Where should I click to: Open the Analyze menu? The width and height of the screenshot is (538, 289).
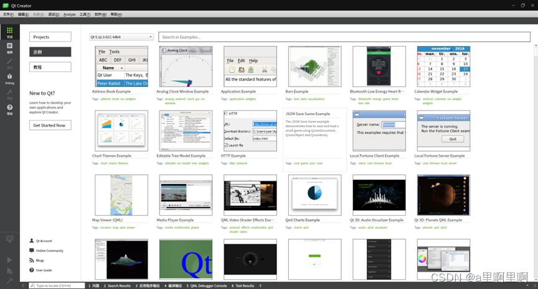(x=69, y=14)
